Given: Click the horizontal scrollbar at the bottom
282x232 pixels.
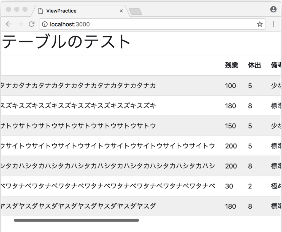Looking at the screenshot, I should 76,220.
